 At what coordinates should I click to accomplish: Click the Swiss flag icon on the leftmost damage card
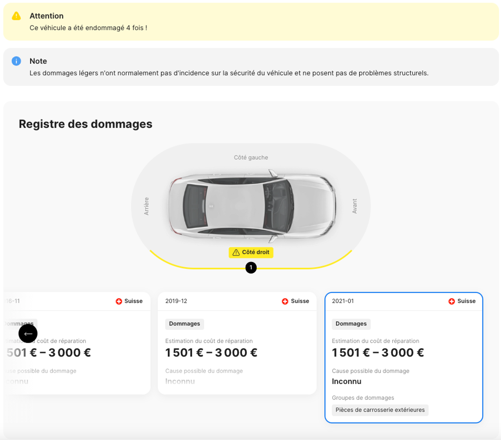click(x=119, y=301)
